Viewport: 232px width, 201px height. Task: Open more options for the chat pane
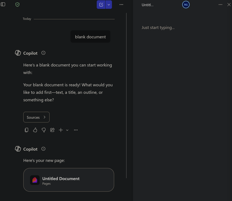(x=121, y=5)
